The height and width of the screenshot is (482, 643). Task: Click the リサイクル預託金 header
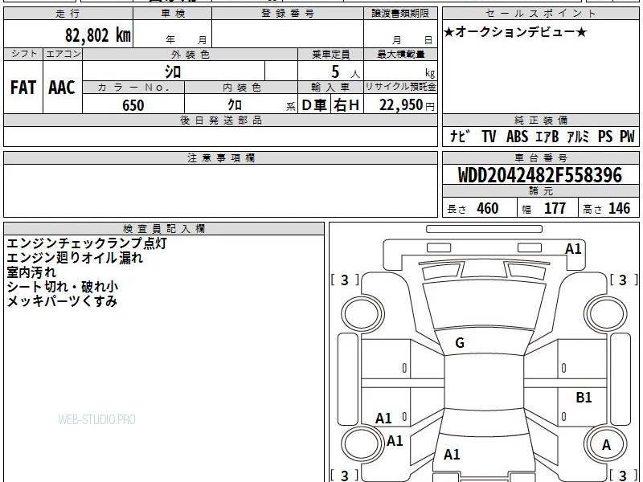[x=400, y=88]
